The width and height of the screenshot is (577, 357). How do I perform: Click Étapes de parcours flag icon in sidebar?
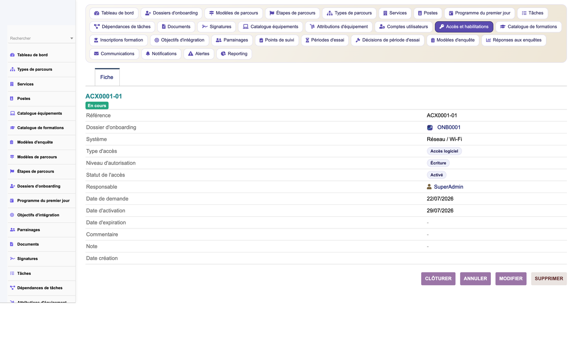pyautogui.click(x=12, y=171)
